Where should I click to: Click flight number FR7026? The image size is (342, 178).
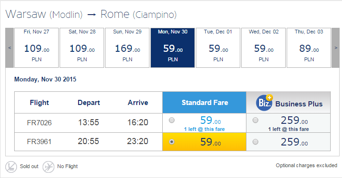coord(39,122)
